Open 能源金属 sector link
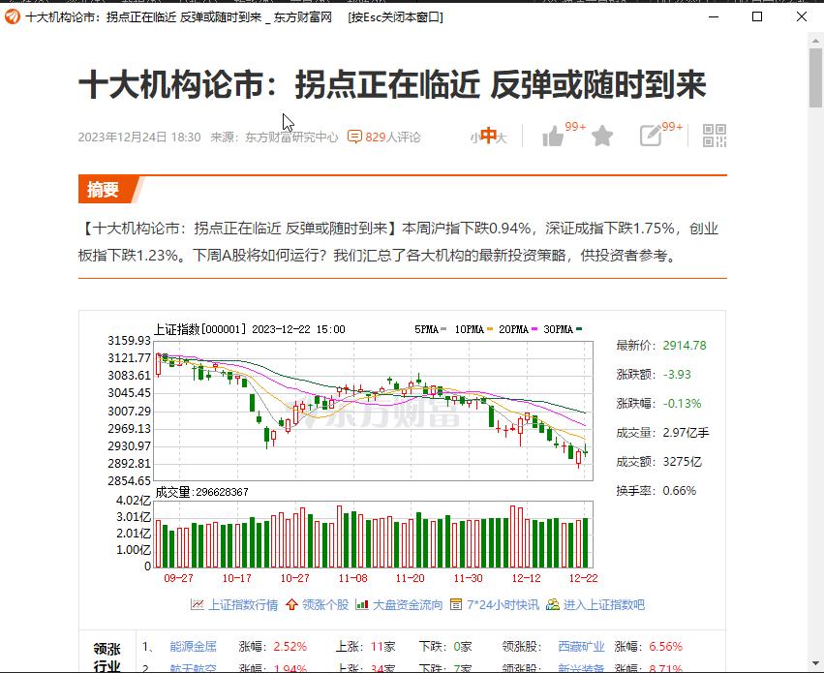Screen dimensions: 824x673 pyautogui.click(x=193, y=647)
